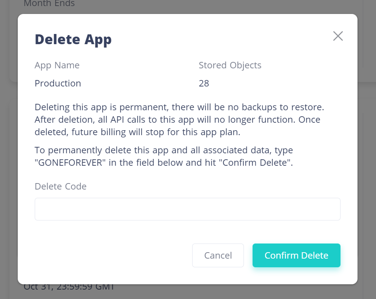Click the "Deleting this app is permanent" warning text

click(179, 119)
